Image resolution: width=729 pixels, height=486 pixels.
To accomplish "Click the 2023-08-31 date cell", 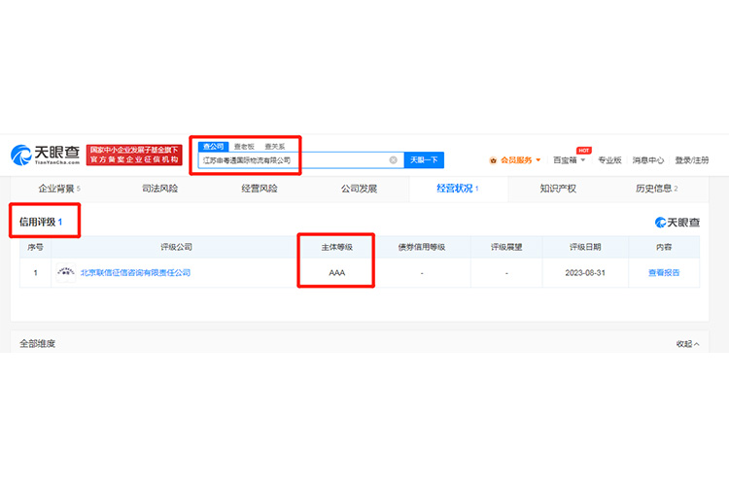I will point(585,273).
